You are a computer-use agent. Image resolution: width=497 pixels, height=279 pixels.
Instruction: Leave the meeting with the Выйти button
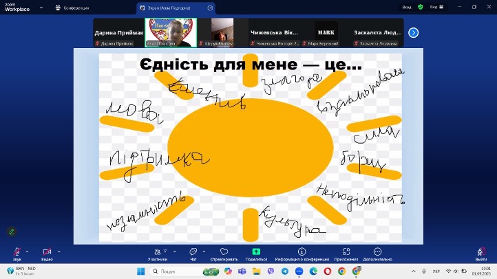[x=481, y=252]
